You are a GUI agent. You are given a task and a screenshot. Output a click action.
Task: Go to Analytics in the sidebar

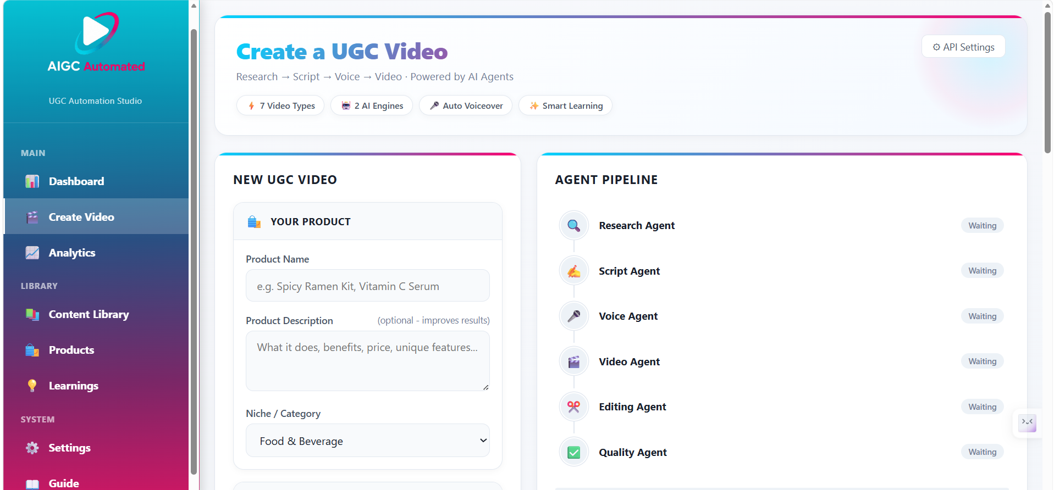96,253
